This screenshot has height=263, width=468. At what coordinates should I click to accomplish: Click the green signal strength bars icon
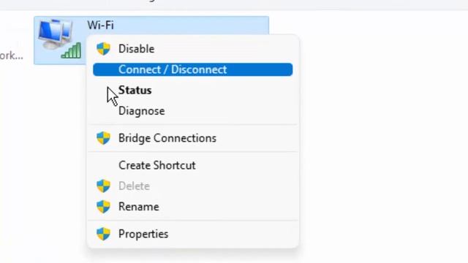coord(71,50)
